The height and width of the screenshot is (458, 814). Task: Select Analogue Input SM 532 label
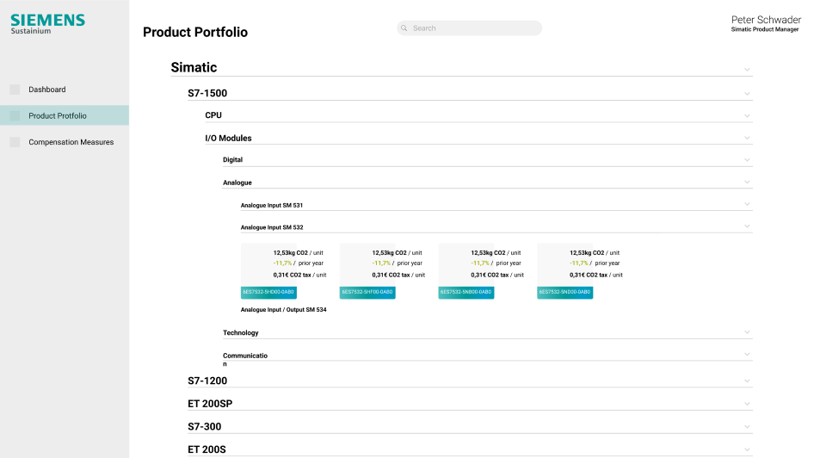tap(272, 227)
